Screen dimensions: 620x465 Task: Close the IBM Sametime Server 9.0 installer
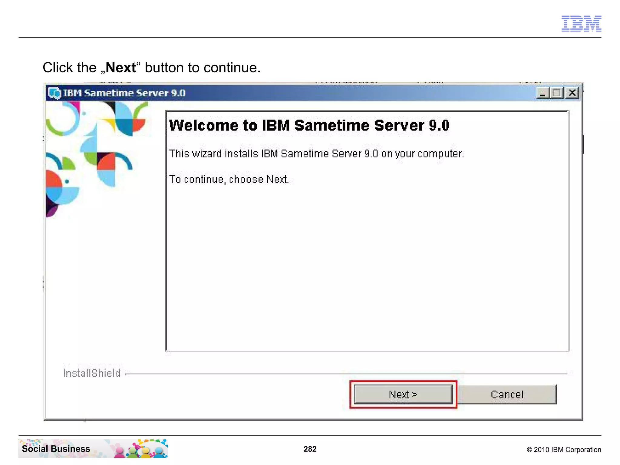[572, 93]
